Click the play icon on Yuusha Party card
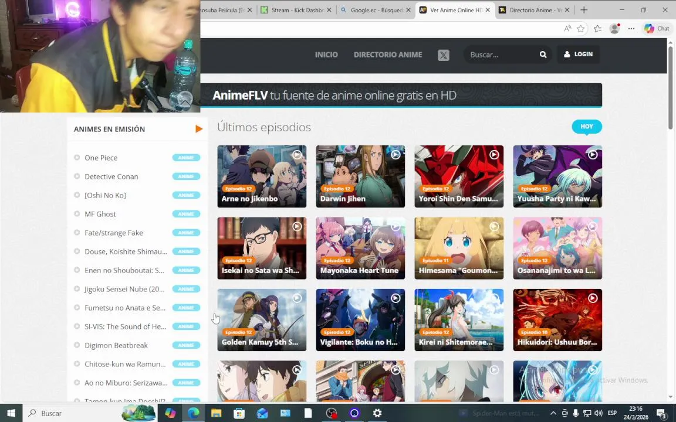 (x=593, y=155)
